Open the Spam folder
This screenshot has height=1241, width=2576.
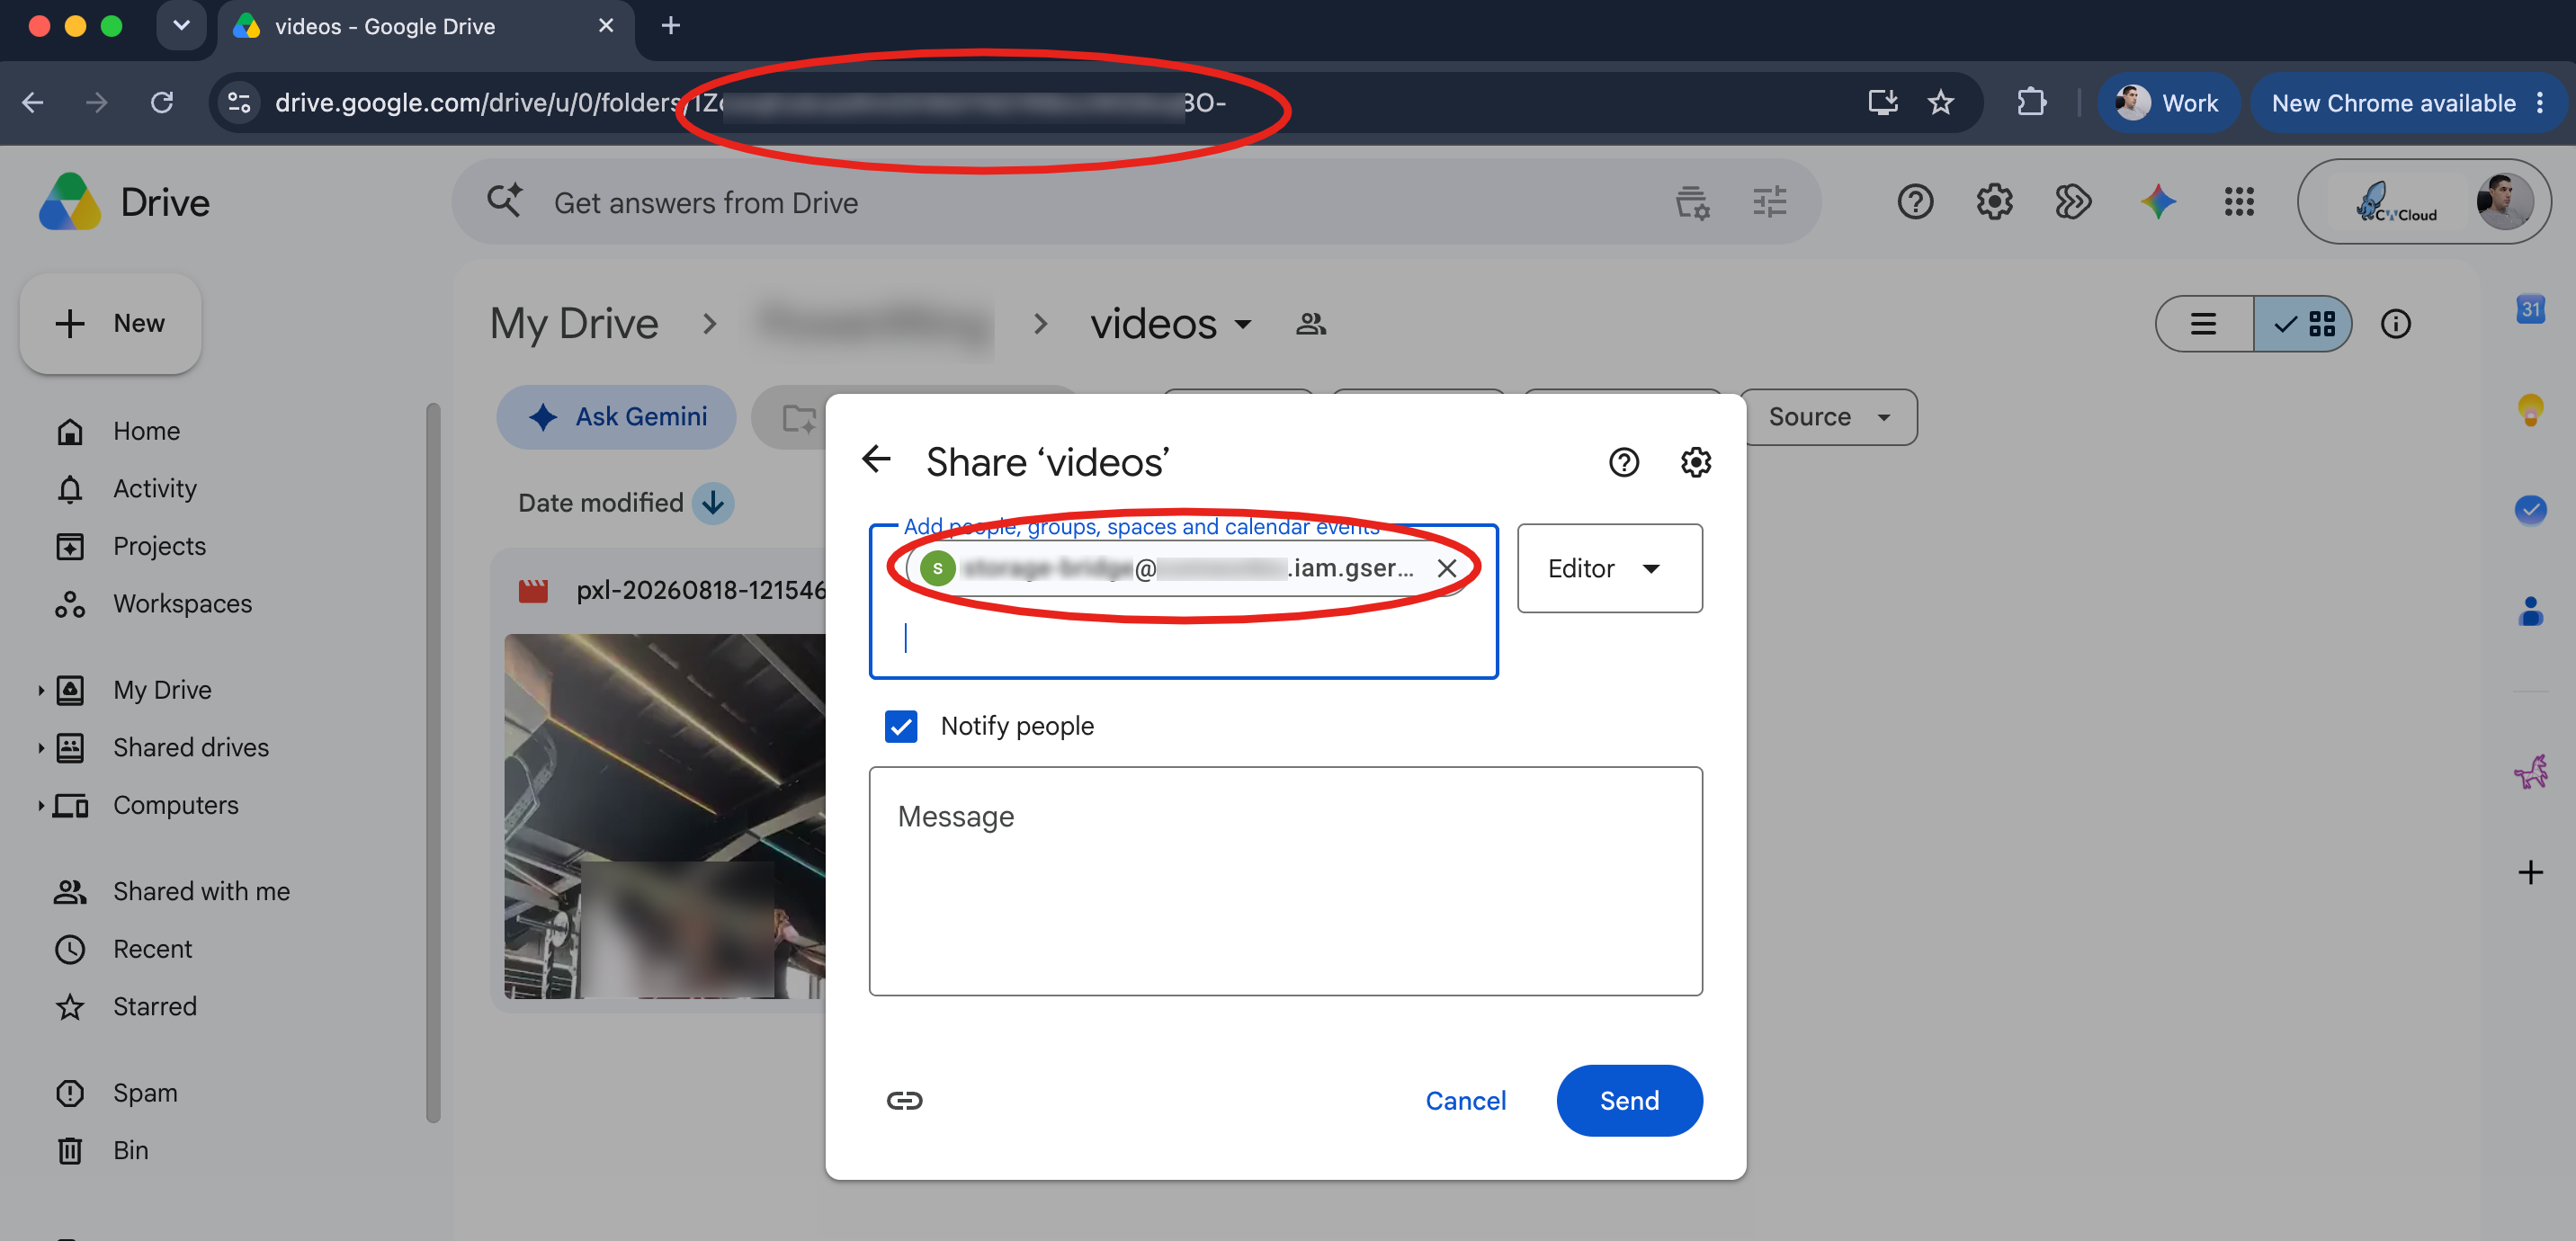pyautogui.click(x=145, y=1093)
